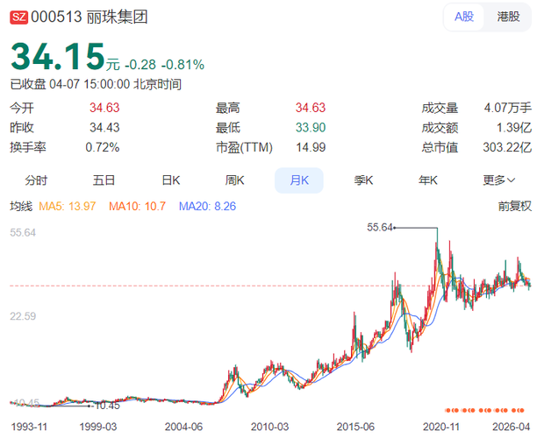Click the 均线 label
This screenshot has height=438, width=544.
click(x=21, y=207)
